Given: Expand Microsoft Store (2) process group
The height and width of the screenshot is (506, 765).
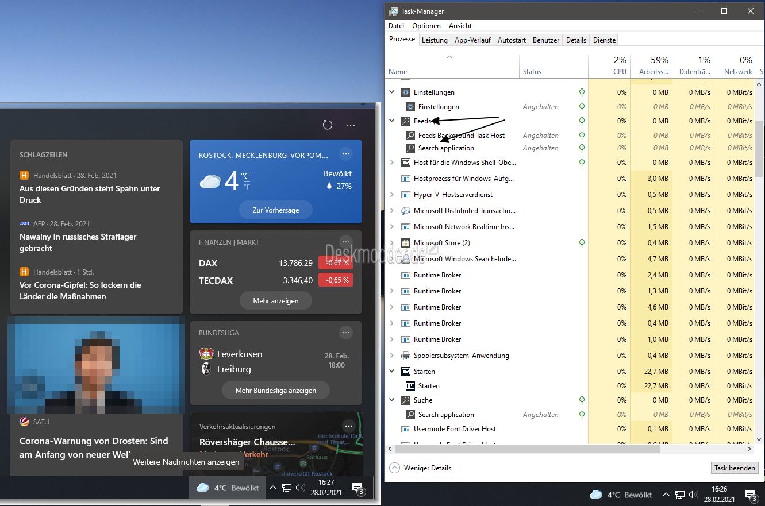Looking at the screenshot, I should pyautogui.click(x=392, y=242).
